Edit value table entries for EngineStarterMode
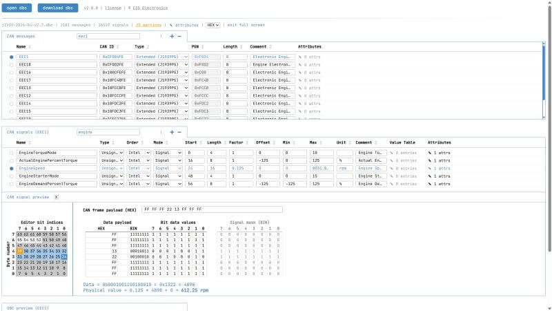This screenshot has height=311, width=552. pyautogui.click(x=403, y=176)
